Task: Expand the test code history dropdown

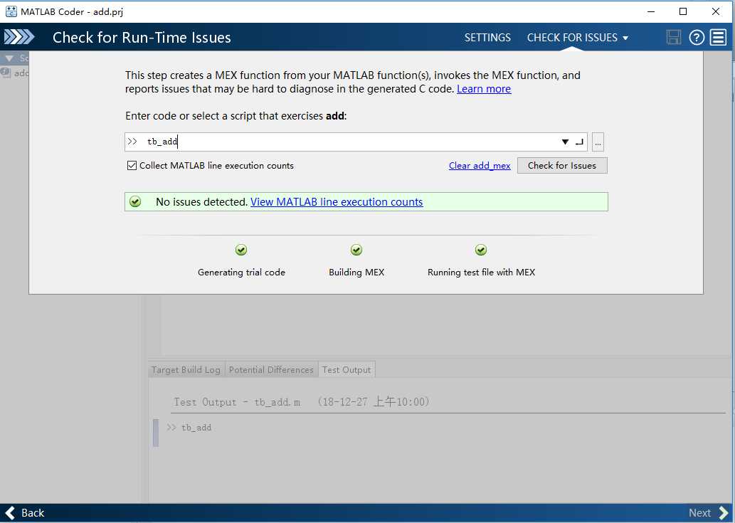Action: tap(565, 142)
